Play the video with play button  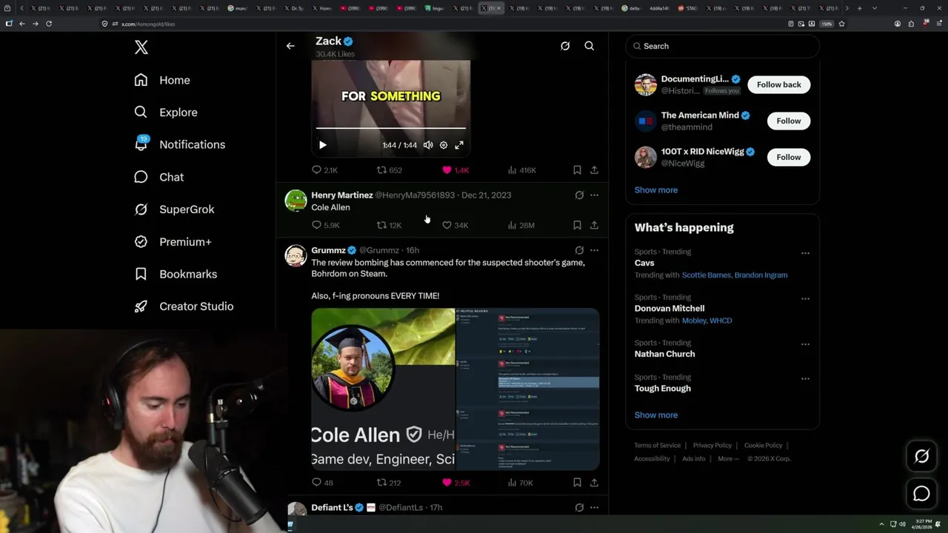323,145
